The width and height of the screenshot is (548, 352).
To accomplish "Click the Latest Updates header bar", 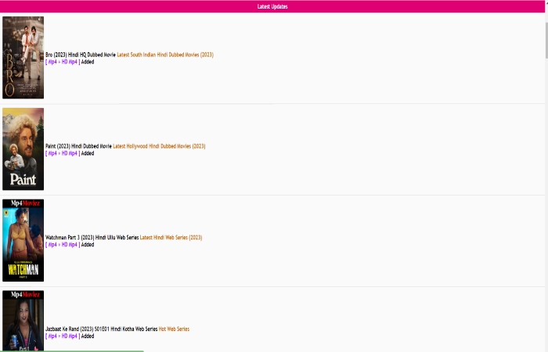I will click(x=272, y=6).
